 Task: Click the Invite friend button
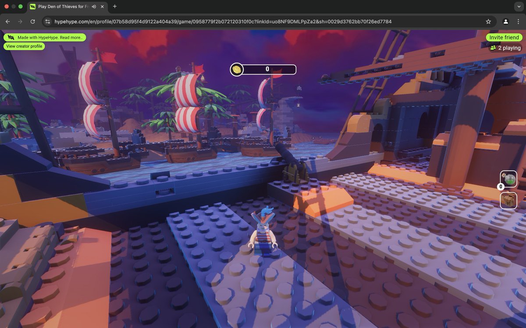click(504, 38)
